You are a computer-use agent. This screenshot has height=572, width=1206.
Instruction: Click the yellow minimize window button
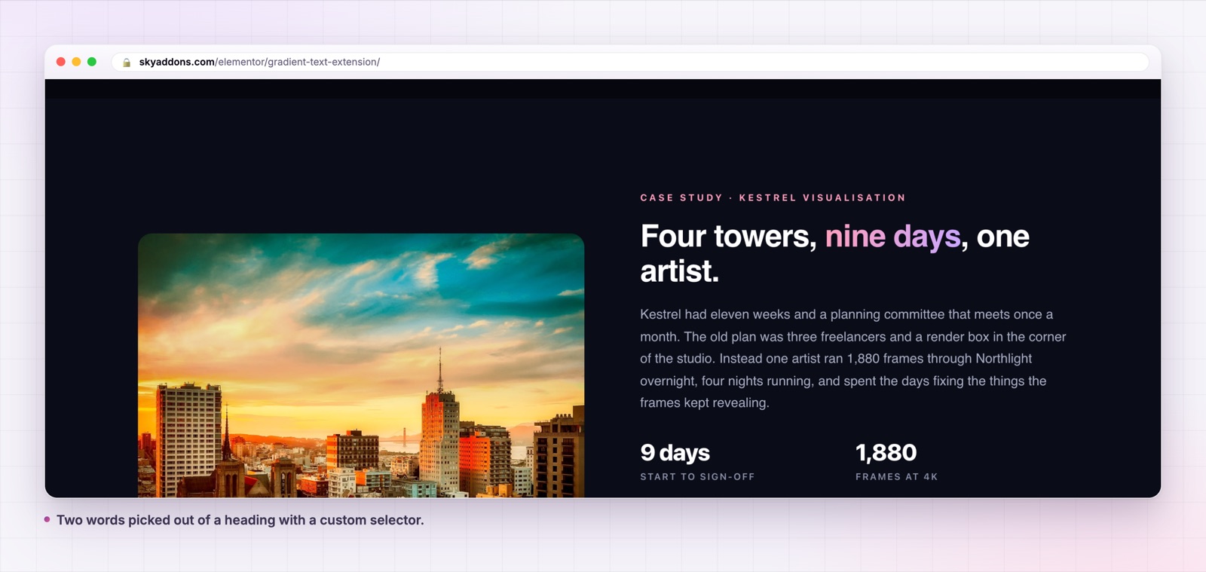(x=76, y=62)
